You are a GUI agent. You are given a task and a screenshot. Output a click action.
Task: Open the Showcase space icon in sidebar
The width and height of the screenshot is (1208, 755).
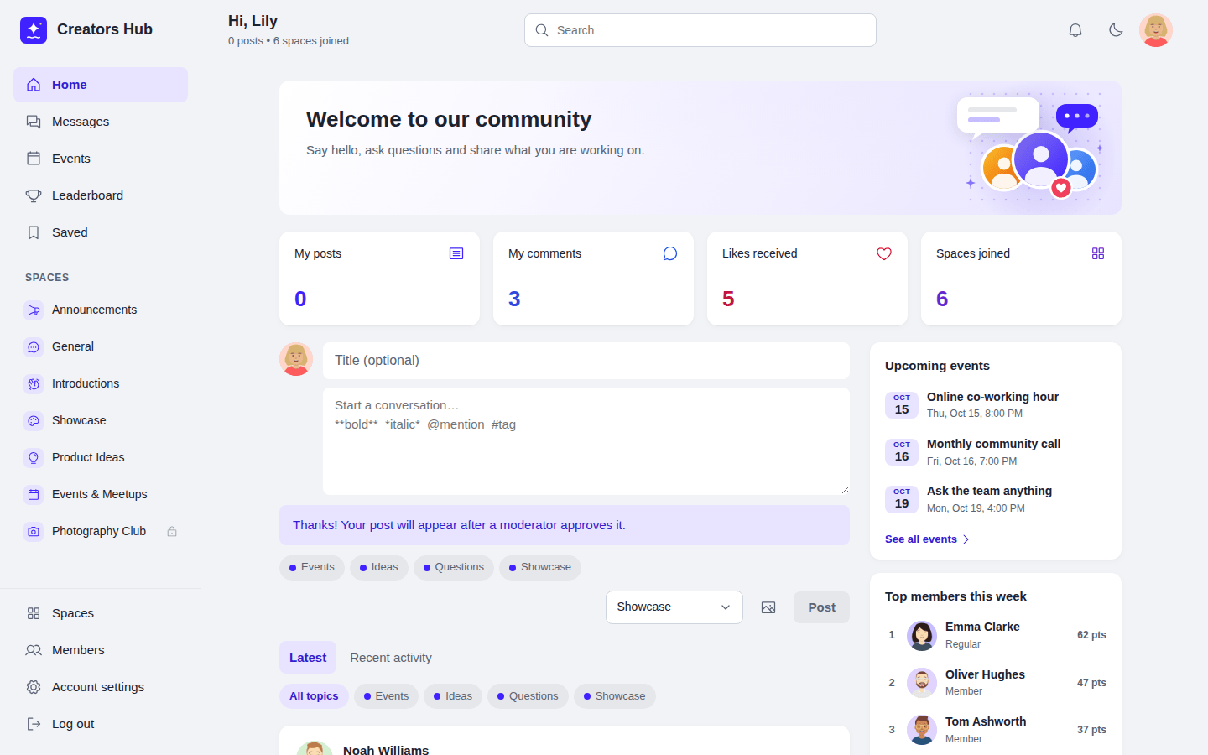[34, 420]
